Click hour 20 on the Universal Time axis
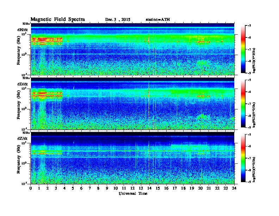 (x=200, y=188)
